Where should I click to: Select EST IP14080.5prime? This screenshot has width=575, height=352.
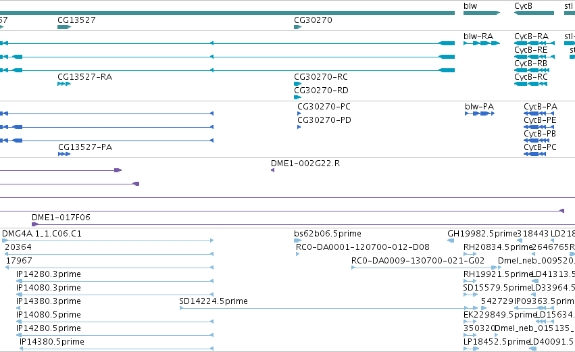49,315
